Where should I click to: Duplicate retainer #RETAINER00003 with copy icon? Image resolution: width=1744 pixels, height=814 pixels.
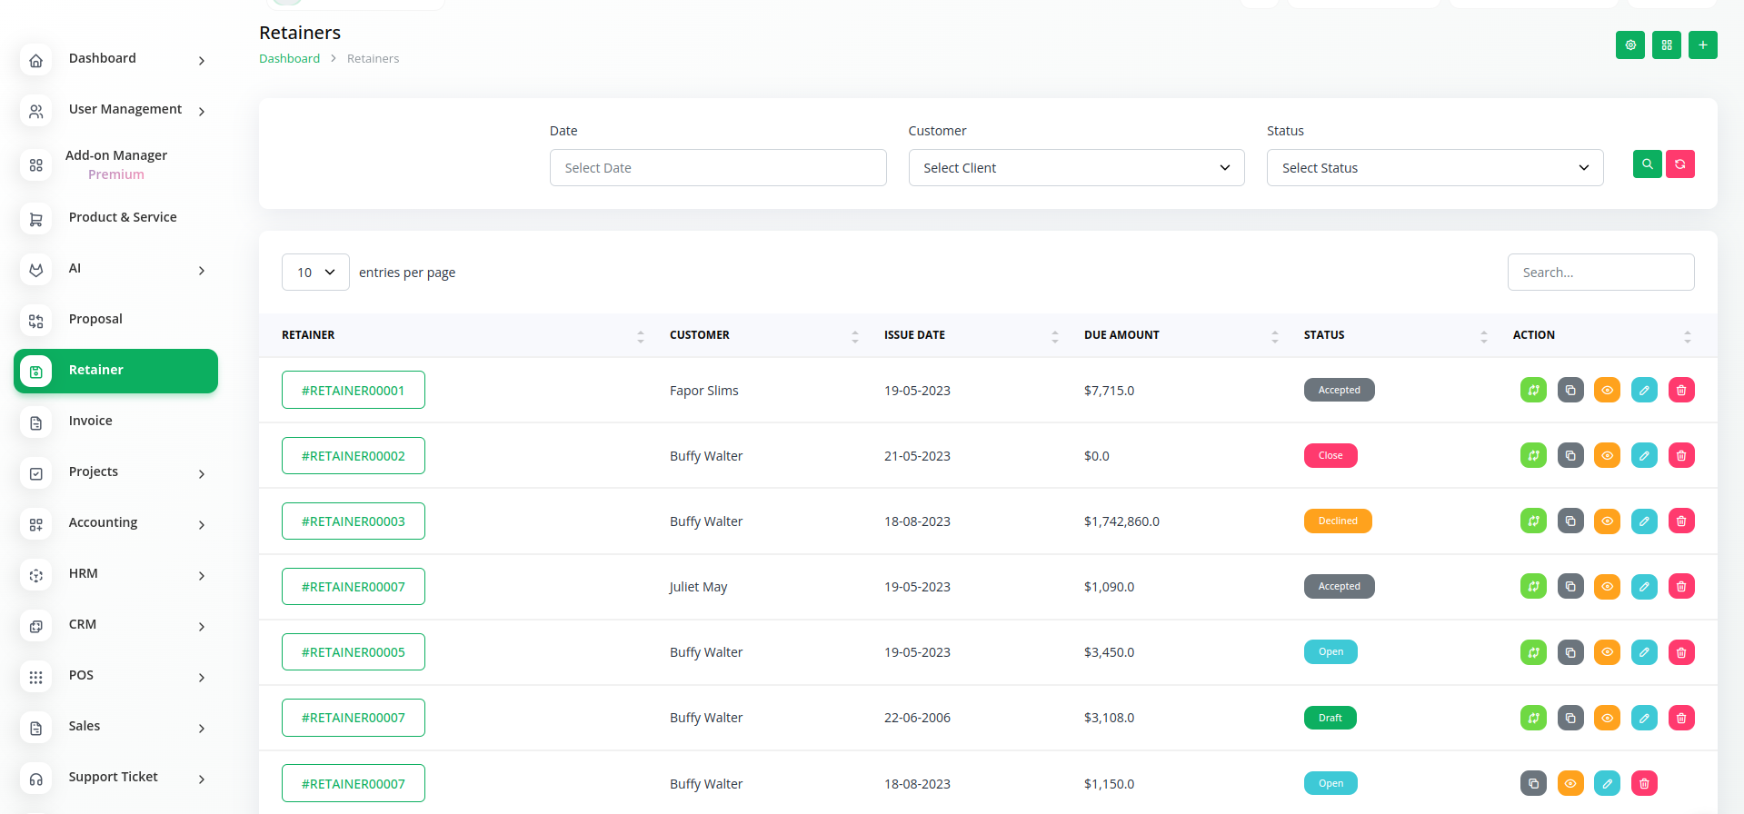1570,521
